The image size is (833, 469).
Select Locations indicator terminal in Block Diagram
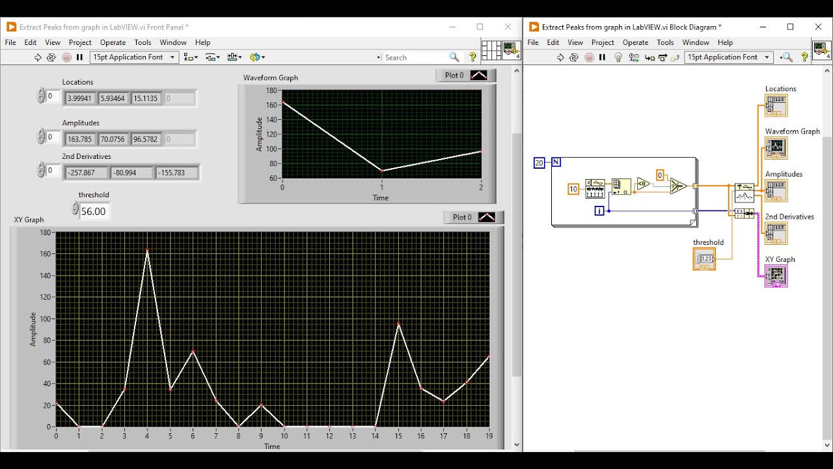pyautogui.click(x=776, y=106)
